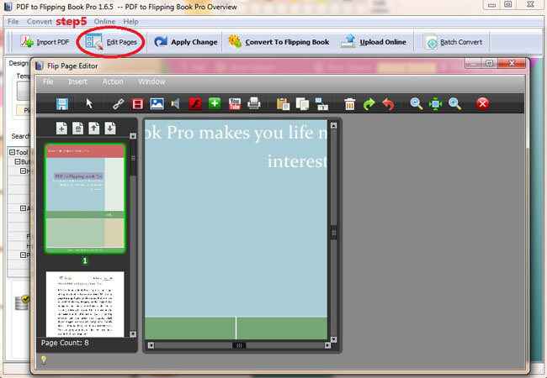Viewport: 547px width, 378px height.
Task: Insert an image with the picture icon
Action: point(157,103)
